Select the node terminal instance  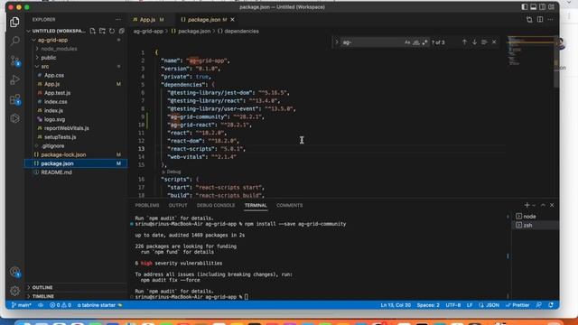point(536,217)
